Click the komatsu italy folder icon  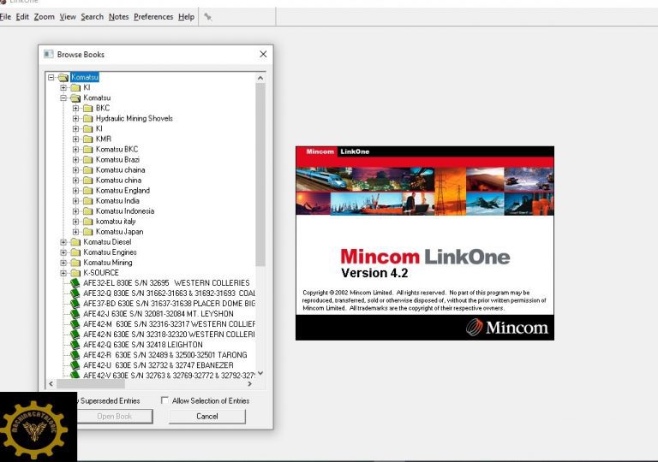pos(87,222)
